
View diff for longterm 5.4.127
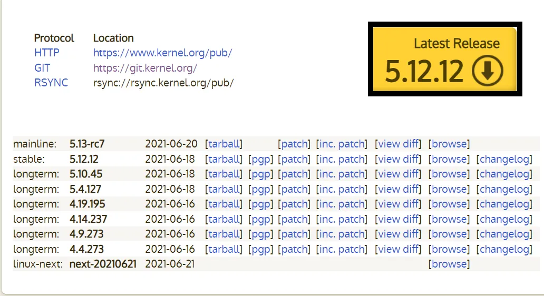(398, 189)
